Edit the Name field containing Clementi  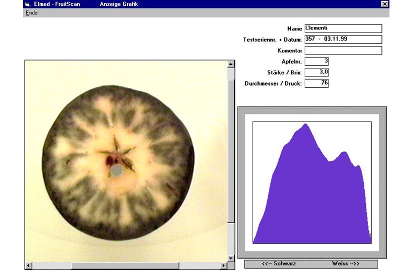pos(343,28)
